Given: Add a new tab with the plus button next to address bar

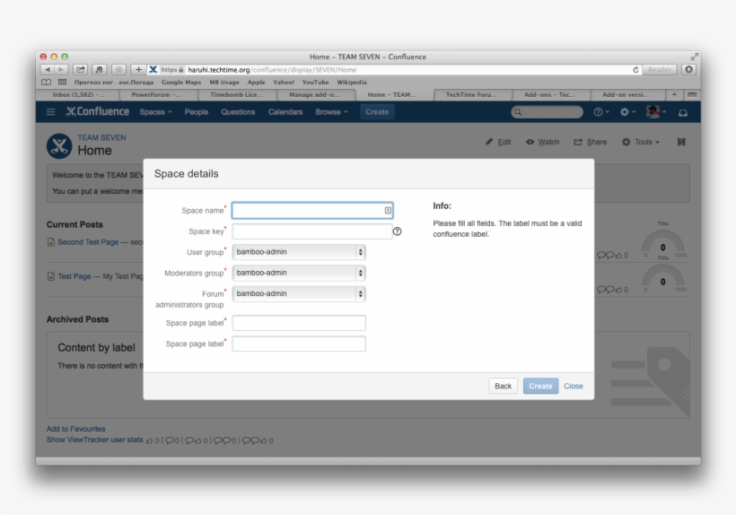Looking at the screenshot, I should (138, 69).
